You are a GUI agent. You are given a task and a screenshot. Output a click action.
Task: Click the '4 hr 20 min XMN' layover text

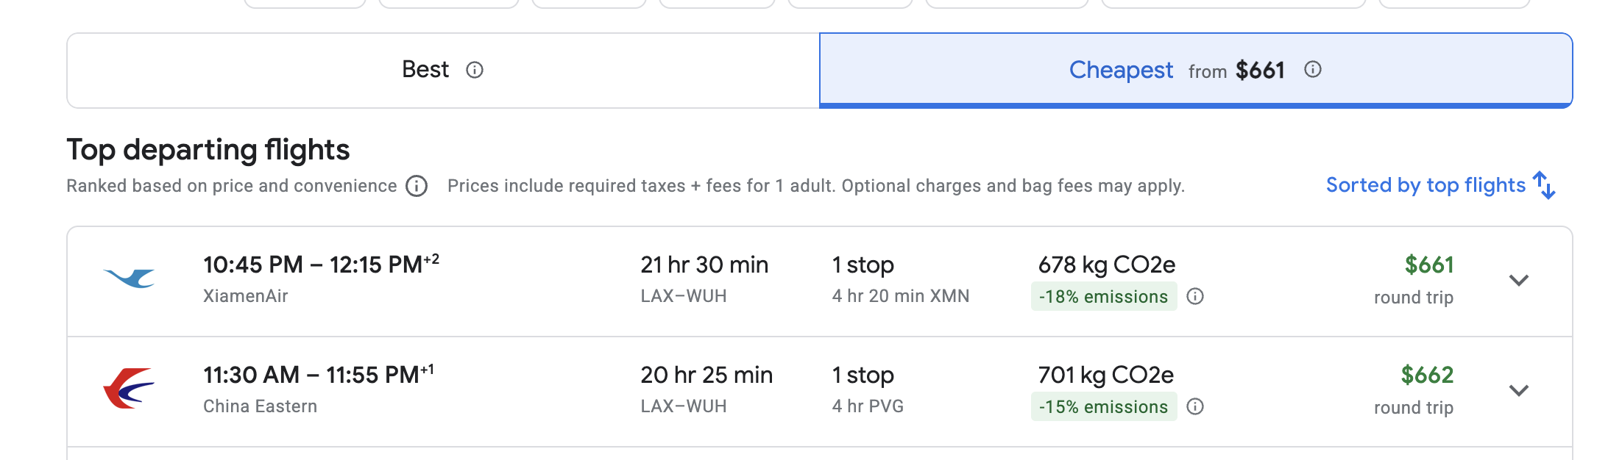point(900,296)
